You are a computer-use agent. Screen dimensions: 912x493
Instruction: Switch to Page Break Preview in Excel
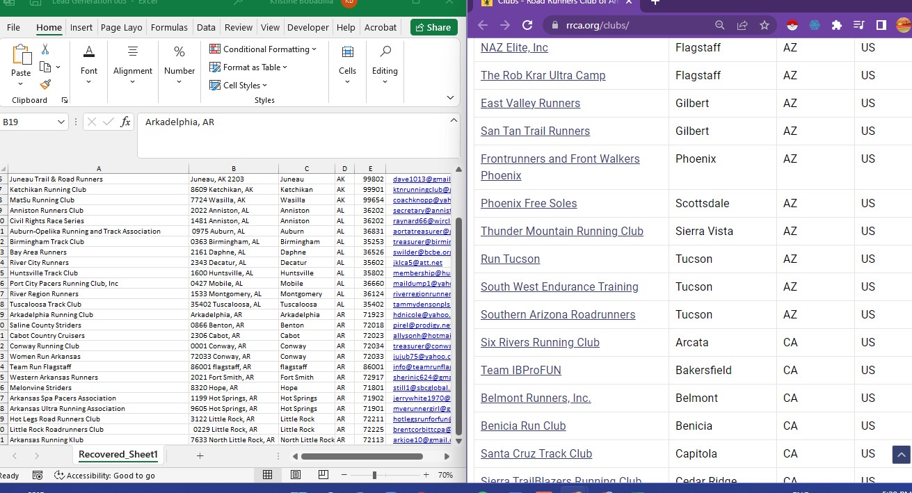(323, 475)
